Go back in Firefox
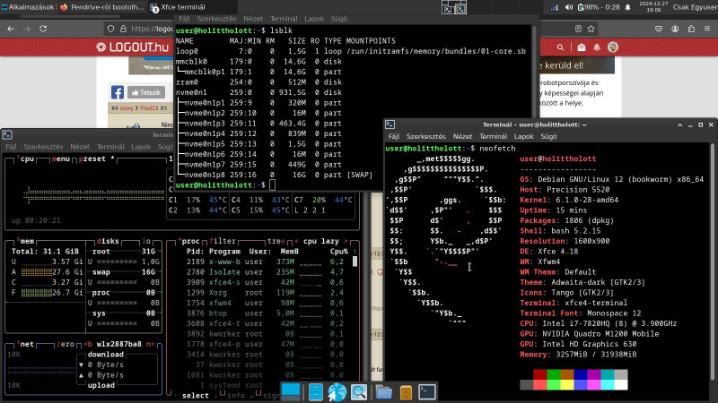Screen dimensions: 718x403 coord(11,29)
